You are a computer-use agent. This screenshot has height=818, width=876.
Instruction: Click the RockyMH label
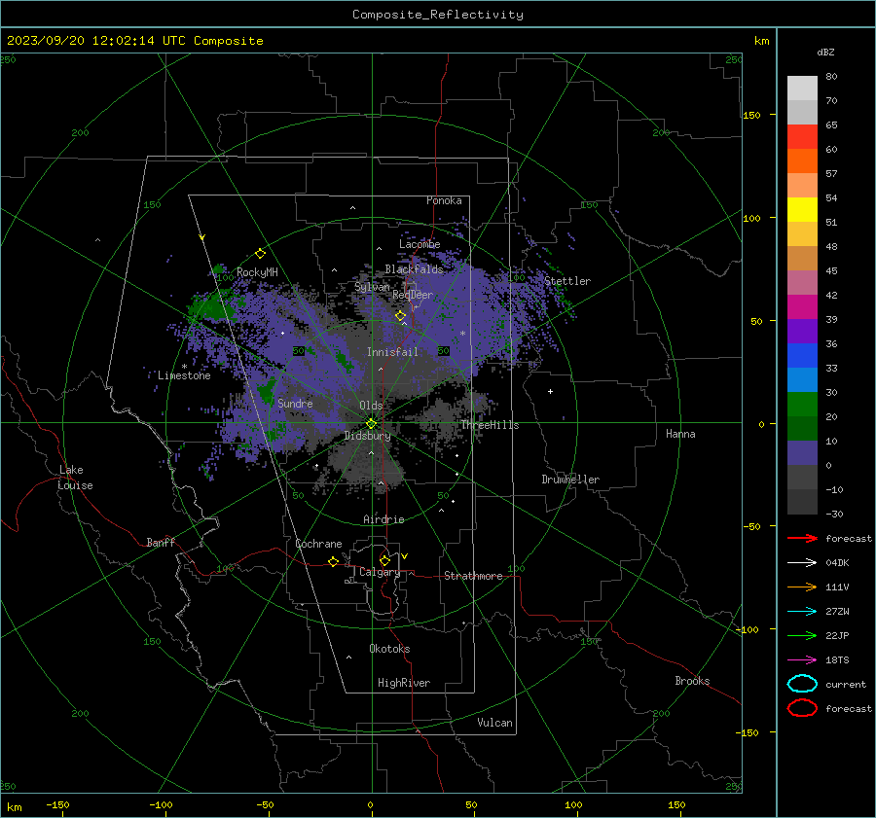(257, 272)
